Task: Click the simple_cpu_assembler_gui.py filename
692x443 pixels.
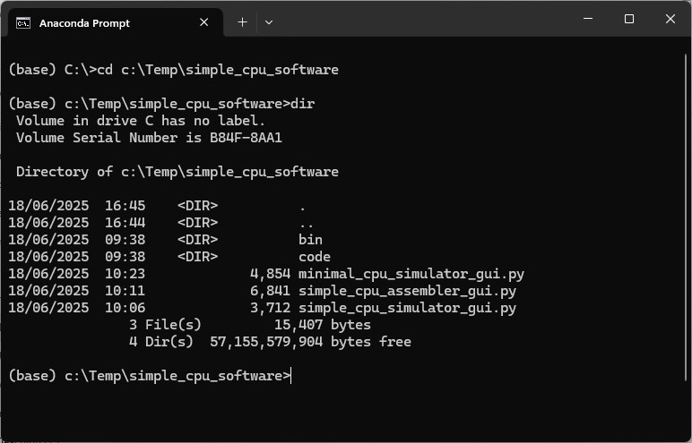Action: point(407,291)
